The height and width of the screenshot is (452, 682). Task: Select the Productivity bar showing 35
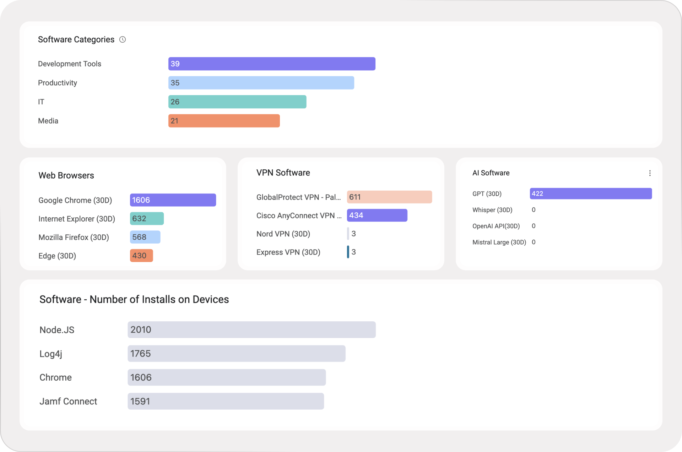261,83
